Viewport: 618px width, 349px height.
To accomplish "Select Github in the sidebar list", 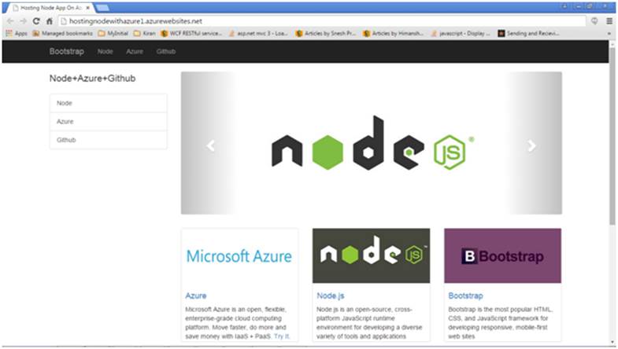I will [109, 140].
